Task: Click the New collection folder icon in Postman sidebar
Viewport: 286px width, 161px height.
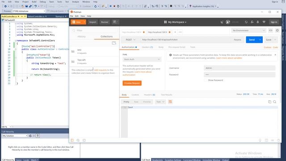Action: click(x=114, y=43)
